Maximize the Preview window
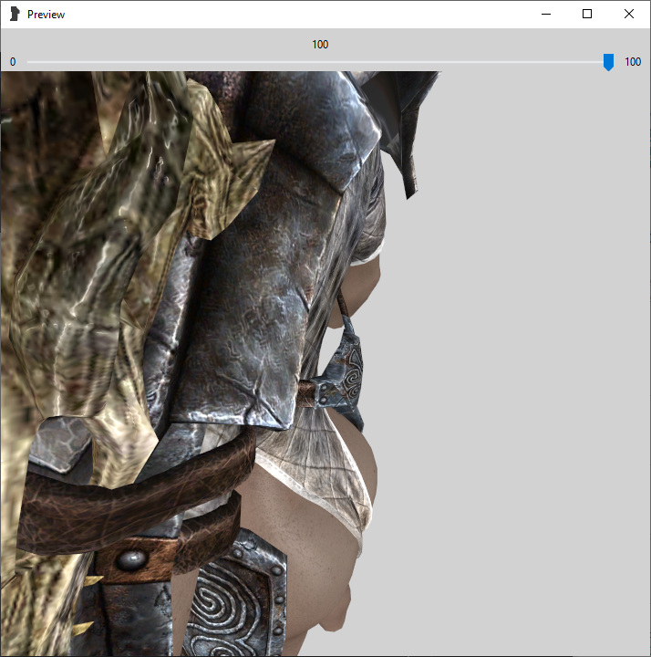 coord(587,14)
